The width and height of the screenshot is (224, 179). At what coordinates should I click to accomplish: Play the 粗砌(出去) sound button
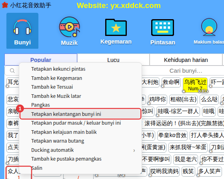coord(183,99)
